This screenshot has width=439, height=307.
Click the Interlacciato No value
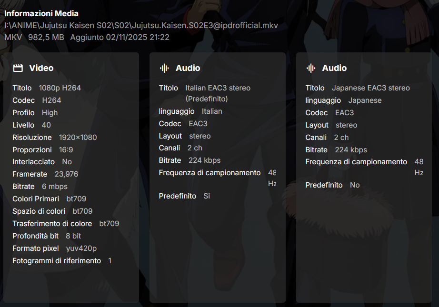pos(67,162)
